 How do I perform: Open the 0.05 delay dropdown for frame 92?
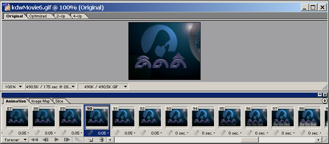coord(156,133)
